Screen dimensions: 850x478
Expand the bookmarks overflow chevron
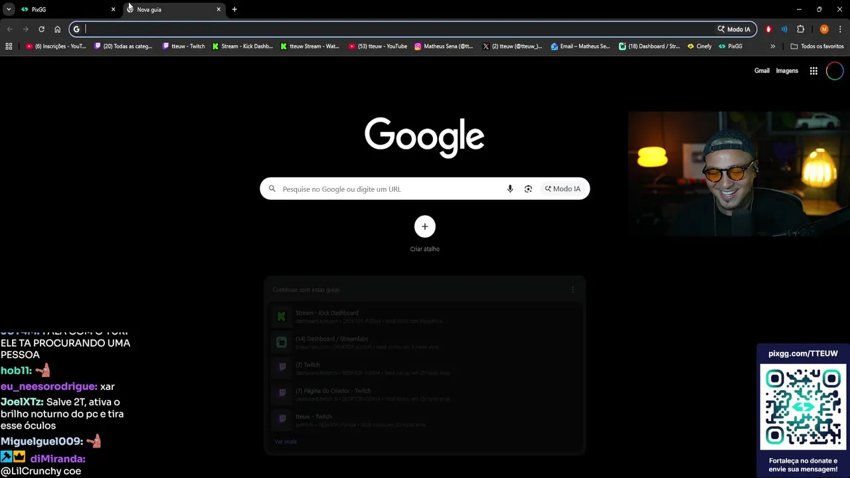coord(772,46)
